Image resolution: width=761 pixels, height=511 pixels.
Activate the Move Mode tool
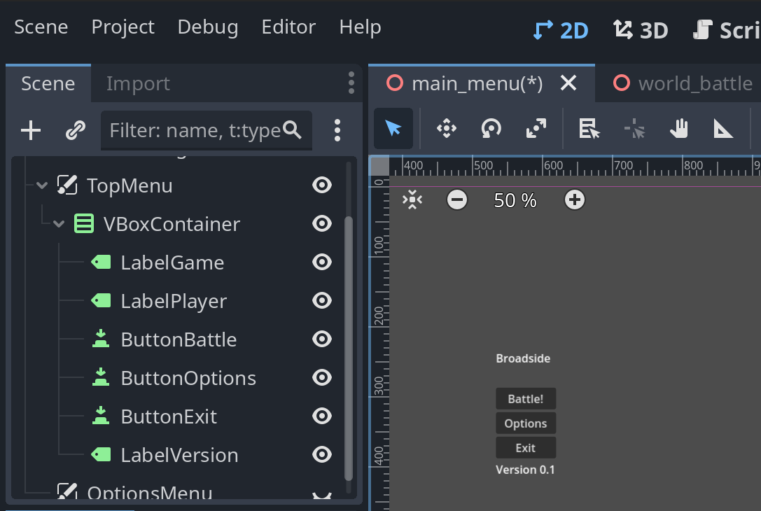point(447,129)
